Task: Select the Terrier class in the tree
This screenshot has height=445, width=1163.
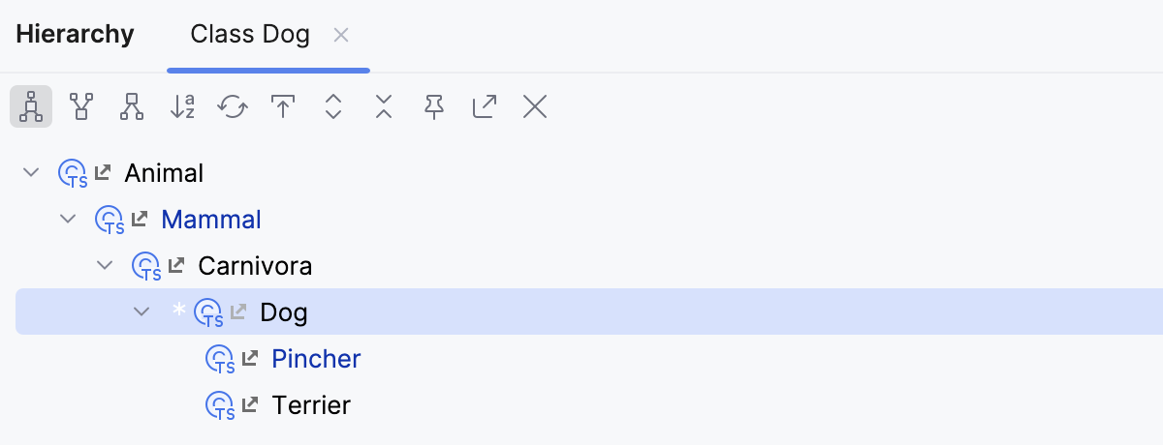Action: [310, 405]
